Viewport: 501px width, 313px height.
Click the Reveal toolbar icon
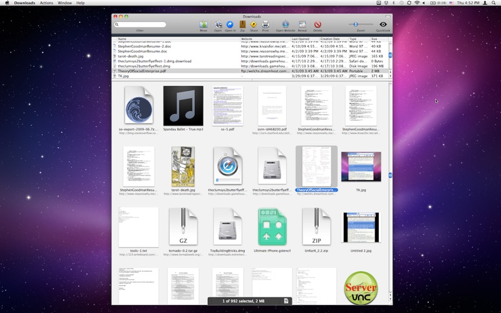(x=302, y=24)
